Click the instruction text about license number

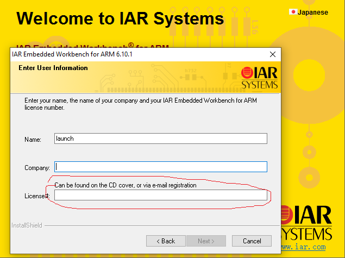(141, 104)
